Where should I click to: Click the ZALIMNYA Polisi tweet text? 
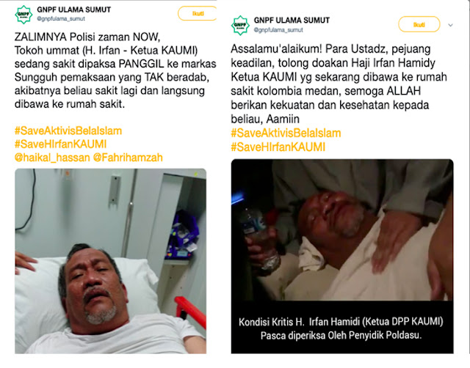[115, 70]
